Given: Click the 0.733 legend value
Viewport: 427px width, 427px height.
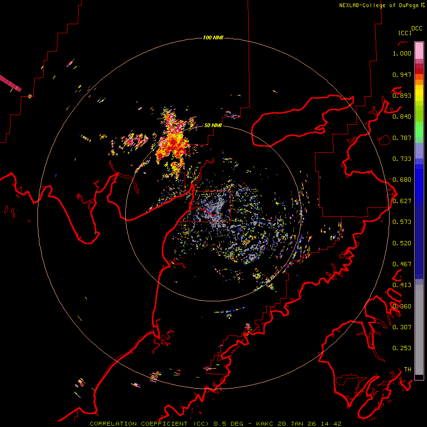Looking at the screenshot, I should coord(402,159).
